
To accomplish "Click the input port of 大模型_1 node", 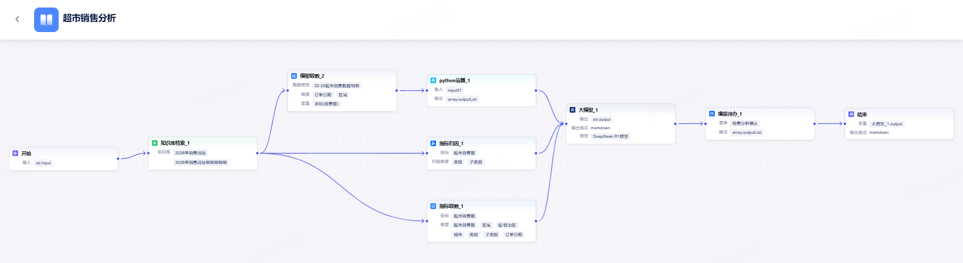I will (x=566, y=124).
